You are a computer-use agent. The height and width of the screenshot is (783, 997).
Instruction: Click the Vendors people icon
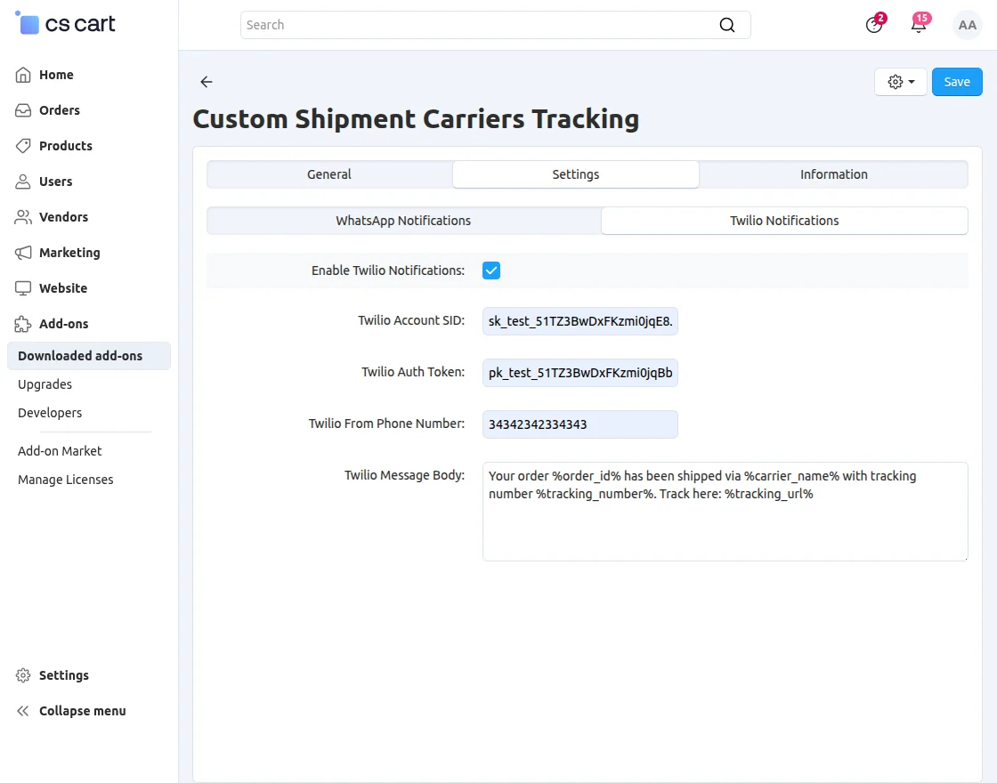[x=23, y=217]
